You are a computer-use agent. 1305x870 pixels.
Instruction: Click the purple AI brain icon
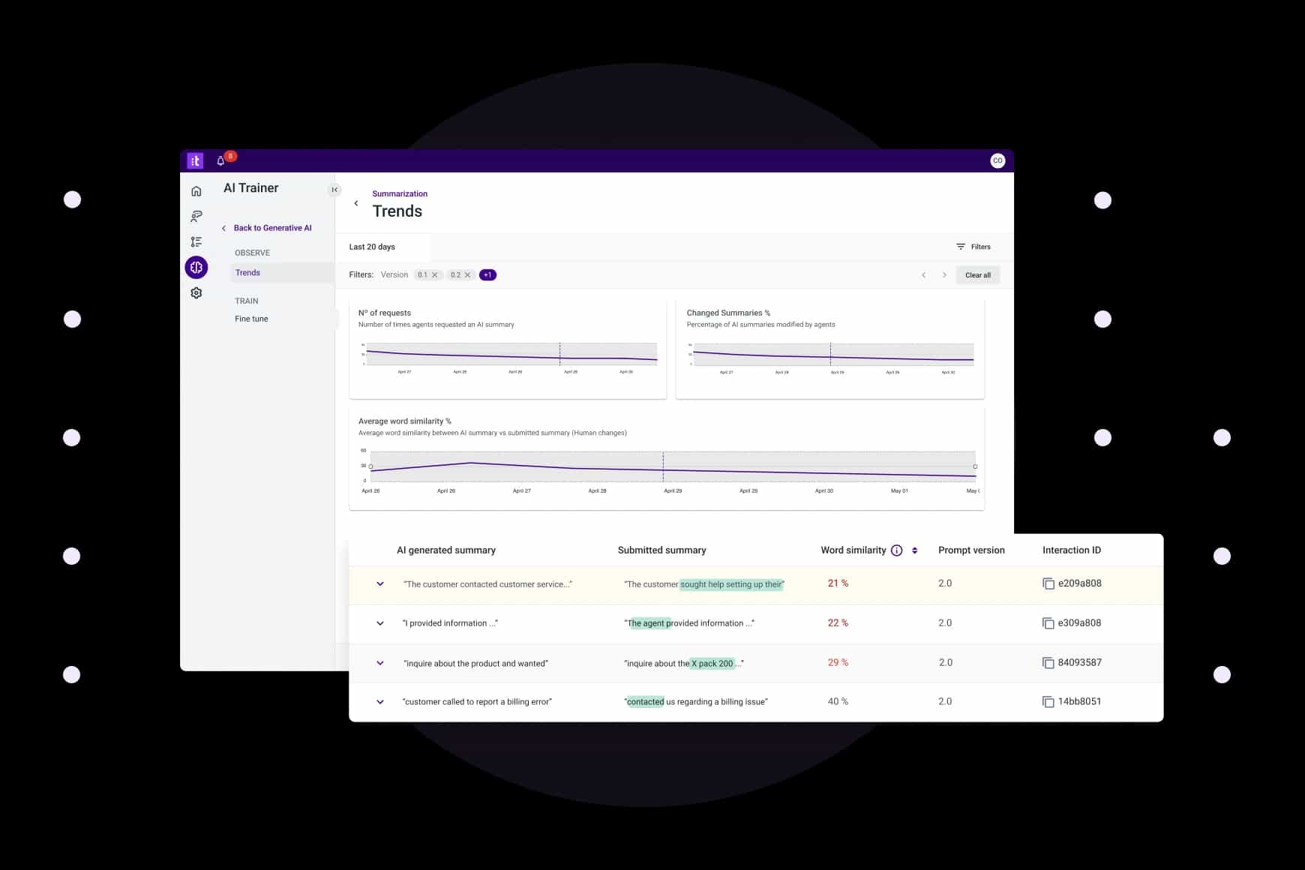point(196,267)
